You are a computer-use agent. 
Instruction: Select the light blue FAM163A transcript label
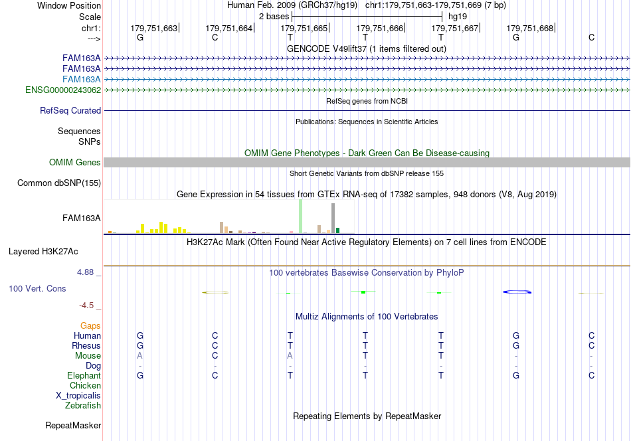point(81,79)
